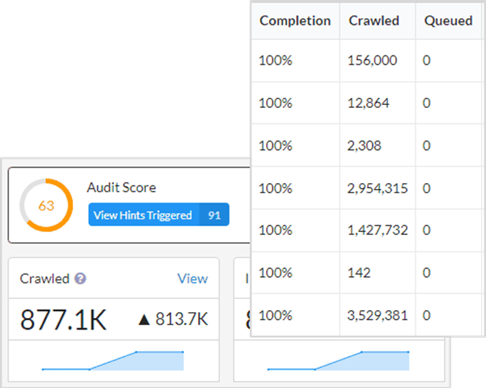Open the View link in the Crawled card
Screen dimensions: 486x388
click(x=192, y=279)
